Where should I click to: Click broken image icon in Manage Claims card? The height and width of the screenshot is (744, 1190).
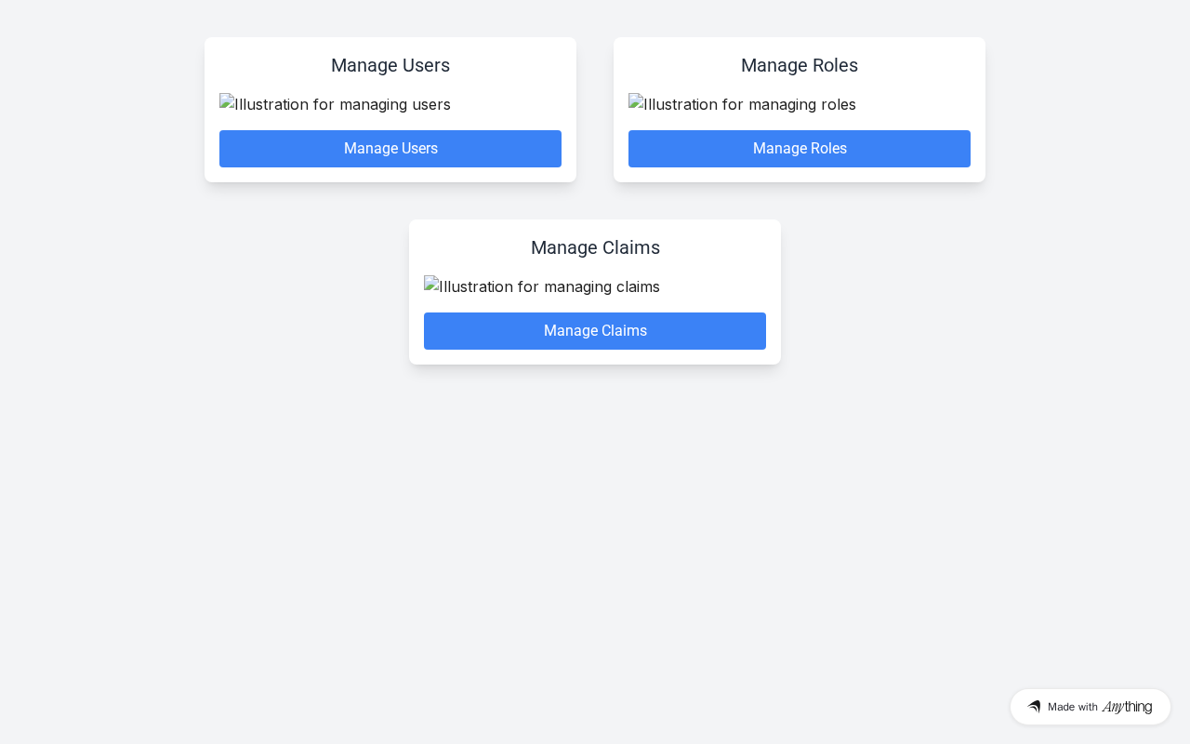click(x=431, y=285)
